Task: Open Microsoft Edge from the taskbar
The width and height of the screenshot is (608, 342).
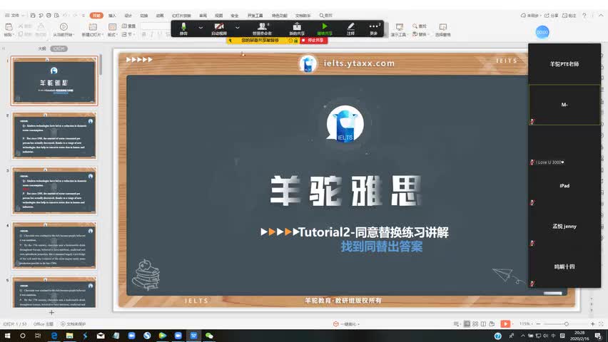Action: click(54, 336)
